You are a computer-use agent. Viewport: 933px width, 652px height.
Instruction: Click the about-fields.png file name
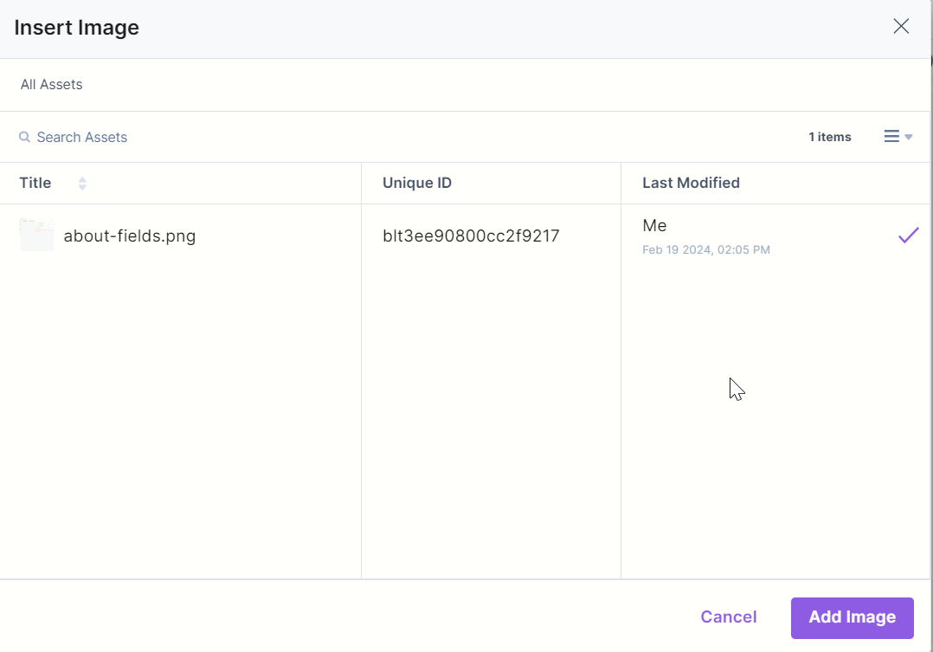pyautogui.click(x=130, y=236)
